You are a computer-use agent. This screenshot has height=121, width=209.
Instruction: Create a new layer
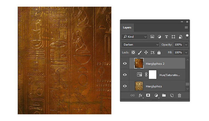[172, 95]
